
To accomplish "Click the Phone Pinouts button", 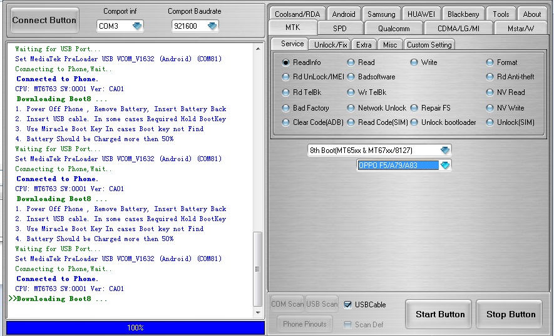I will point(305,324).
